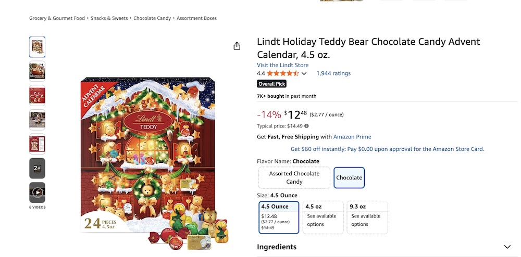Choose the 4.5 Ounce $12.48 size

point(279,217)
